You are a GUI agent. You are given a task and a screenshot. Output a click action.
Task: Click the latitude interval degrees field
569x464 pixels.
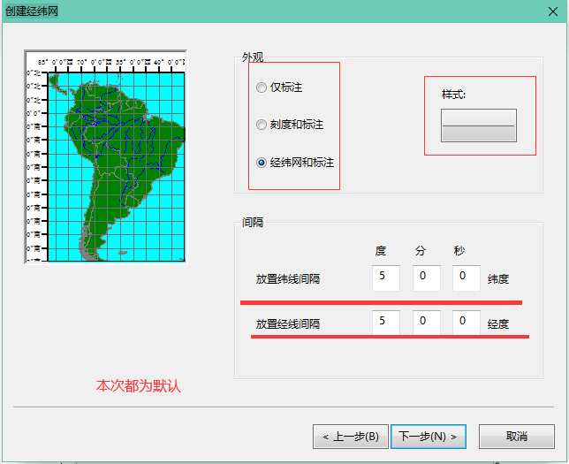tap(386, 278)
